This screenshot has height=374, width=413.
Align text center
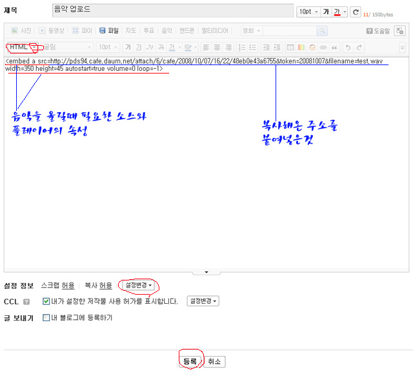click(x=217, y=47)
